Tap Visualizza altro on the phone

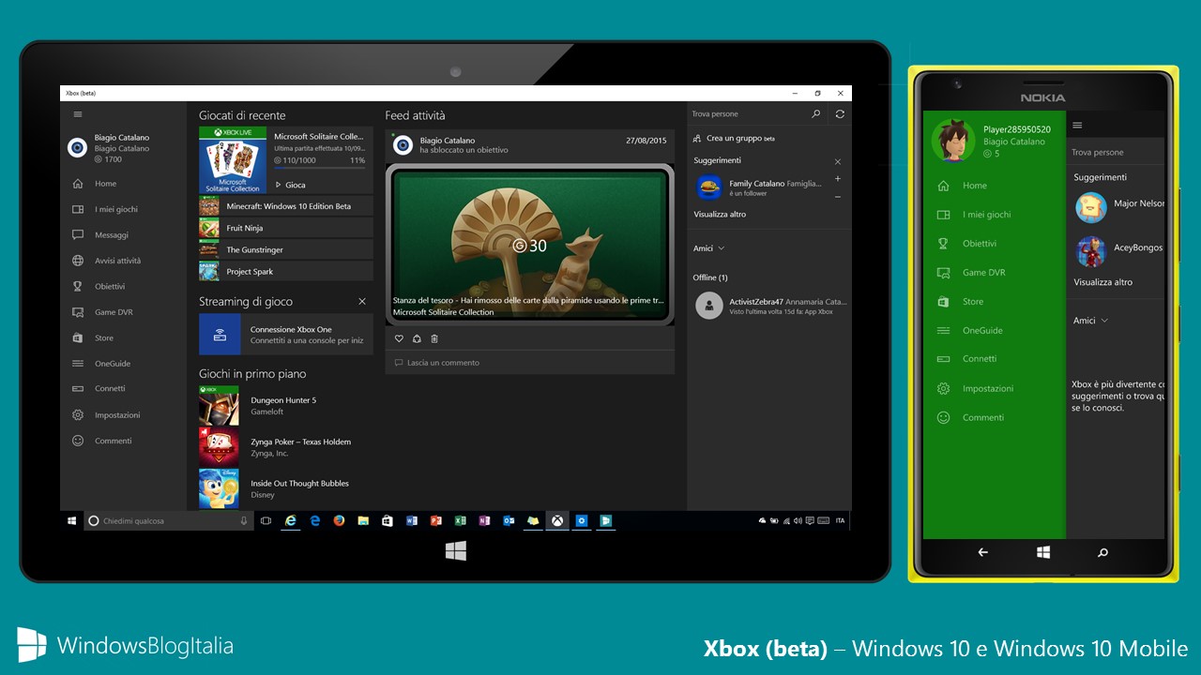tap(1102, 282)
